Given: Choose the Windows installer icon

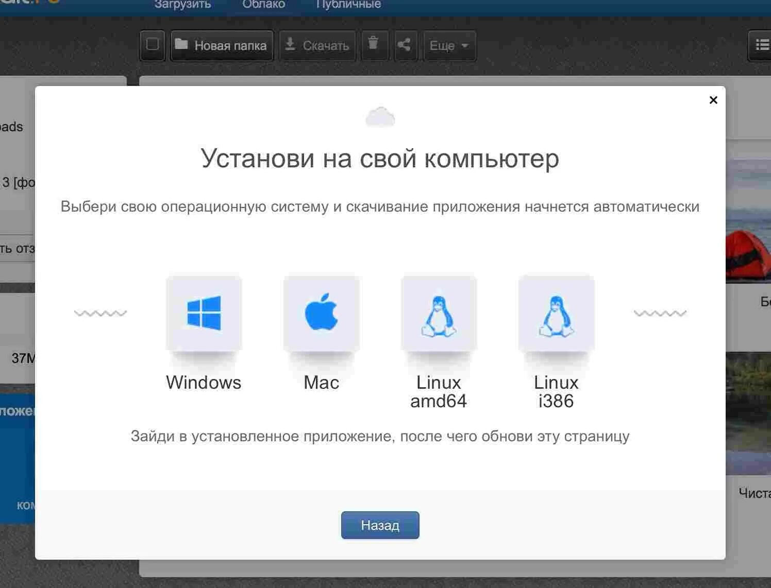Looking at the screenshot, I should [204, 313].
